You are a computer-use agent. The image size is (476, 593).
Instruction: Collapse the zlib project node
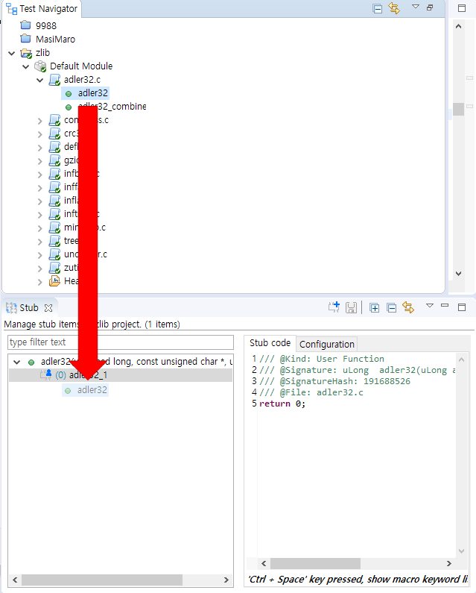click(x=12, y=53)
